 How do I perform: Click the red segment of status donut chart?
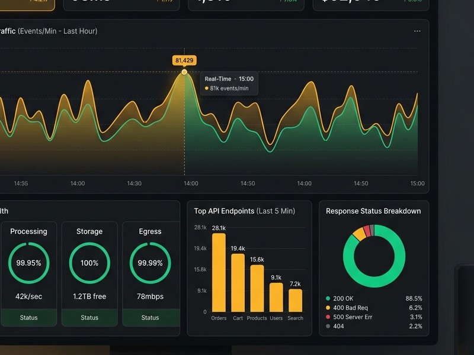pyautogui.click(x=367, y=231)
